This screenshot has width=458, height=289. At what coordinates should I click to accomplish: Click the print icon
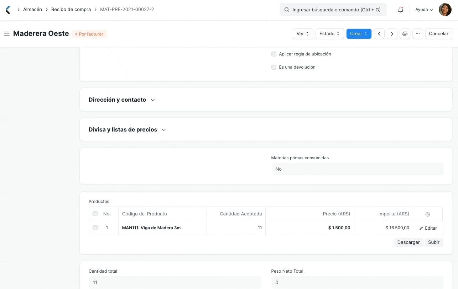click(x=405, y=34)
